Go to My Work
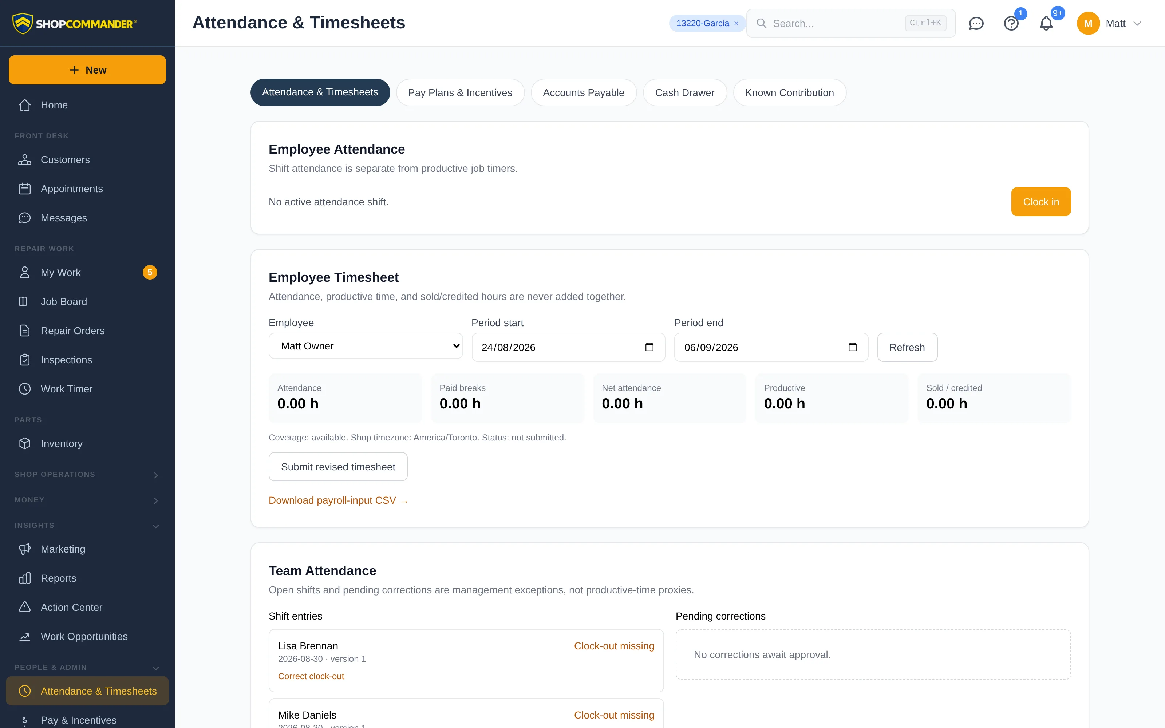Screen dimensions: 1165x728 pyautogui.click(x=87, y=273)
